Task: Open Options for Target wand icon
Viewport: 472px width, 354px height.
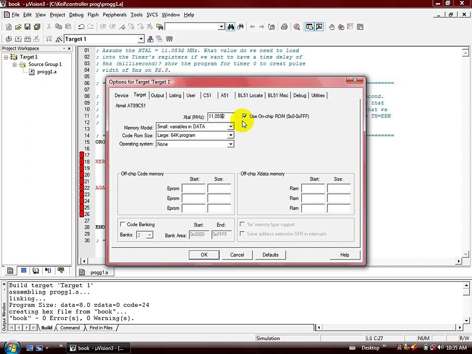Action: click(x=59, y=39)
